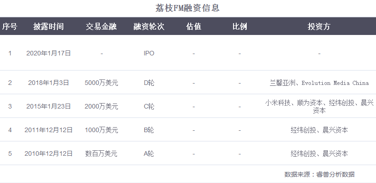Click the 序号 column header
Viewport: 376px width, 183px height.
tap(10, 26)
